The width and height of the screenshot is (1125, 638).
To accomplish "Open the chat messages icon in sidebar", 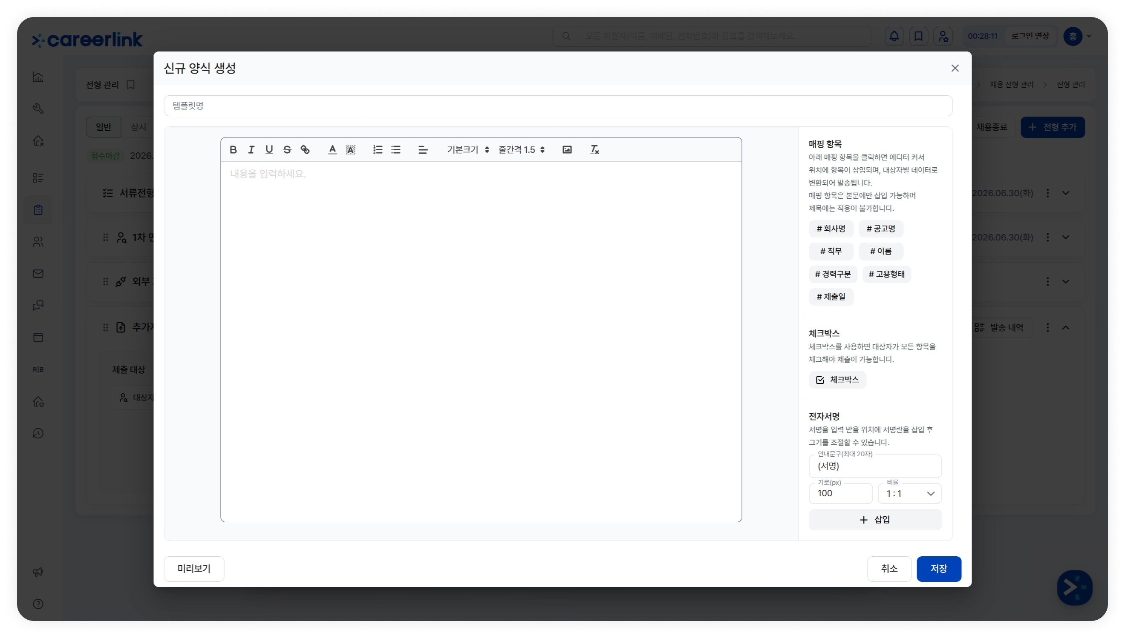I will (x=38, y=306).
